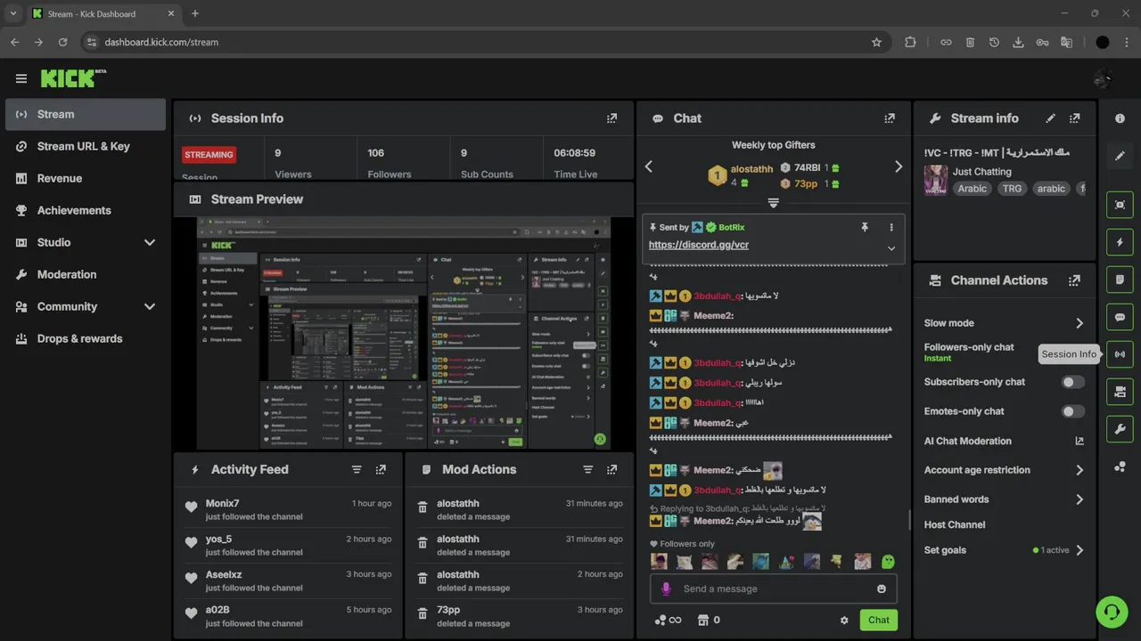Click the Stream Preview thumbnail

pos(404,333)
